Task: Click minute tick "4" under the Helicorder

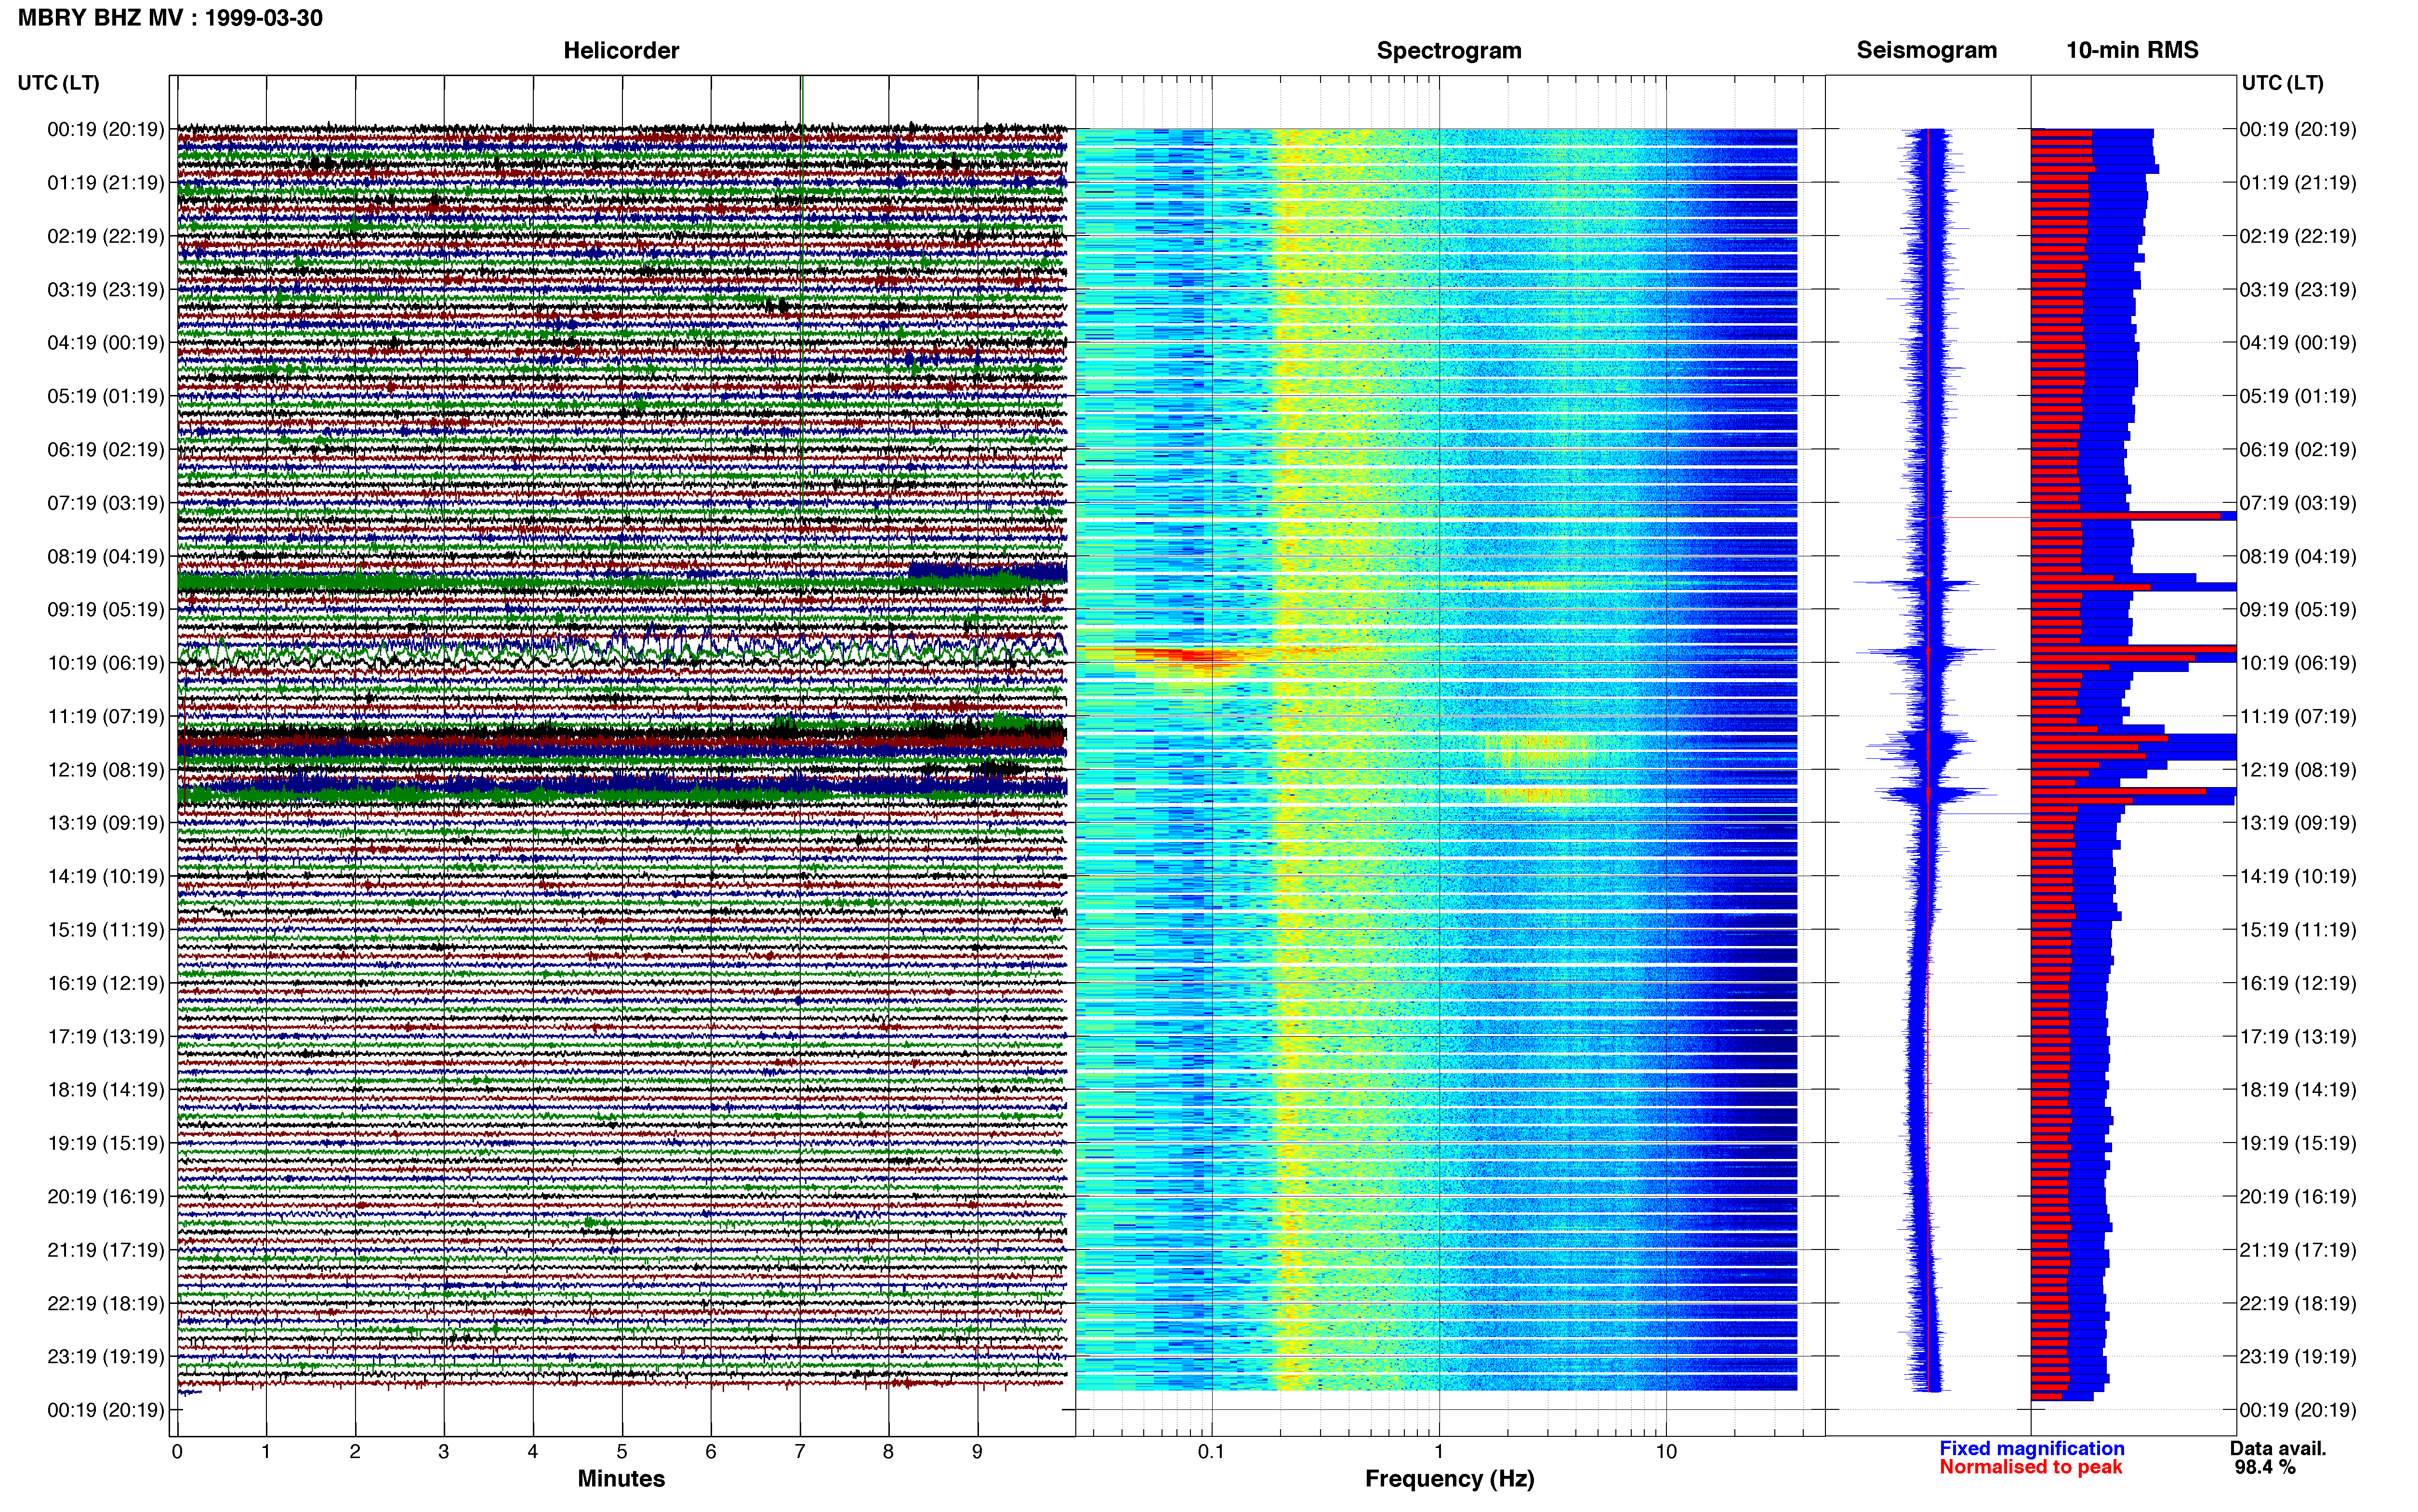Action: click(x=533, y=1451)
